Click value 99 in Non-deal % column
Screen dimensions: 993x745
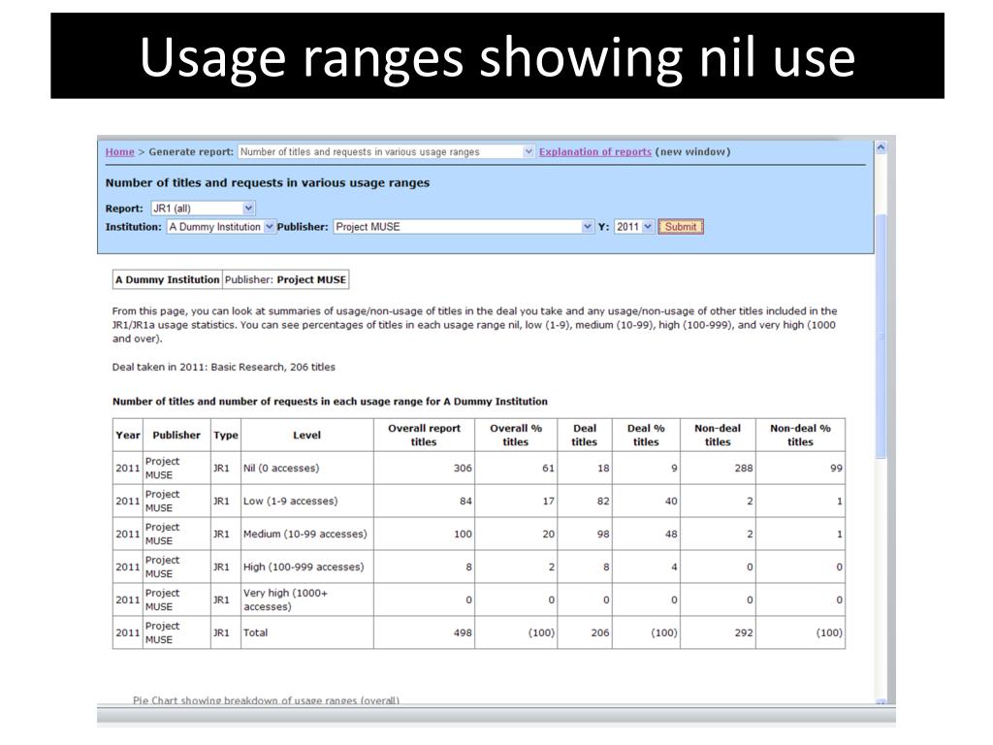837,469
